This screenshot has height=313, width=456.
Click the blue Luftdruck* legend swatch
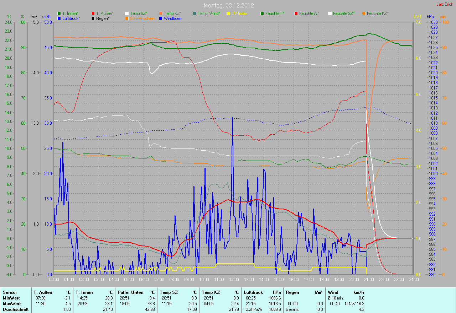(59, 18)
